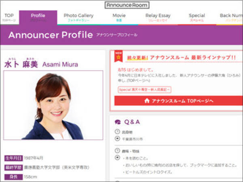The height and width of the screenshot is (182, 243).
Task: Click the university education value text
Action: tap(57, 167)
